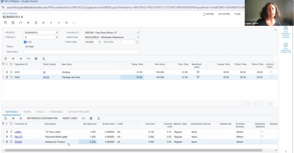Switch to the Steps tab
This screenshot has height=153, width=294.
(27, 112)
